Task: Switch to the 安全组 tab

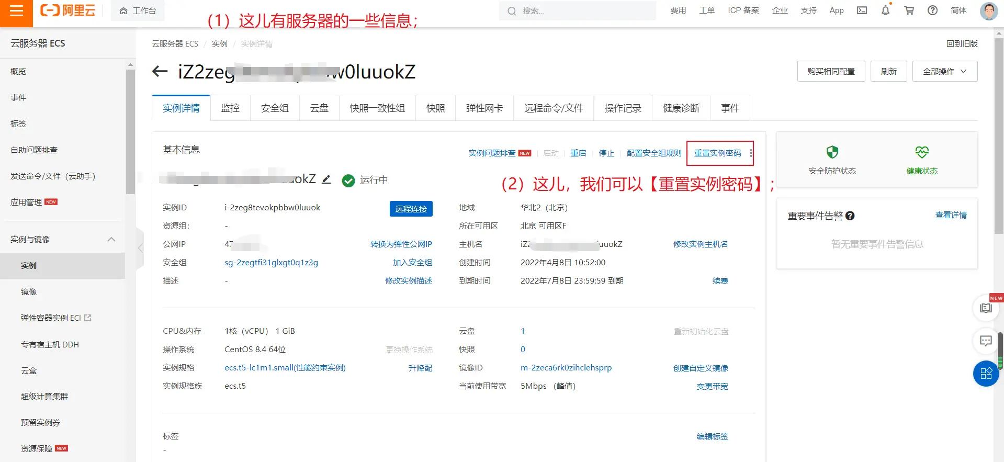Action: click(275, 108)
